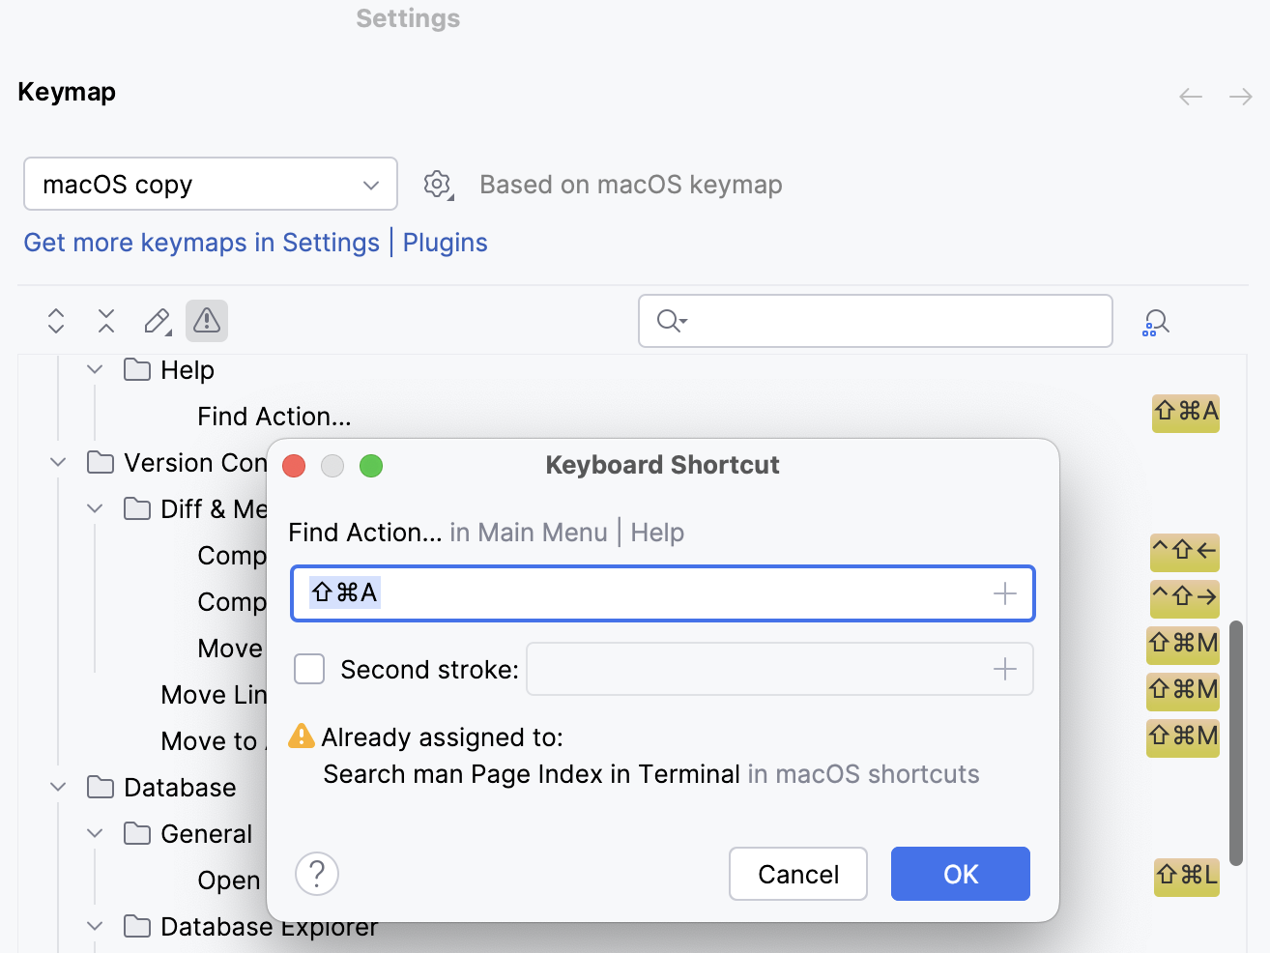
Task: Open dialog help via question mark icon
Action: click(x=316, y=873)
